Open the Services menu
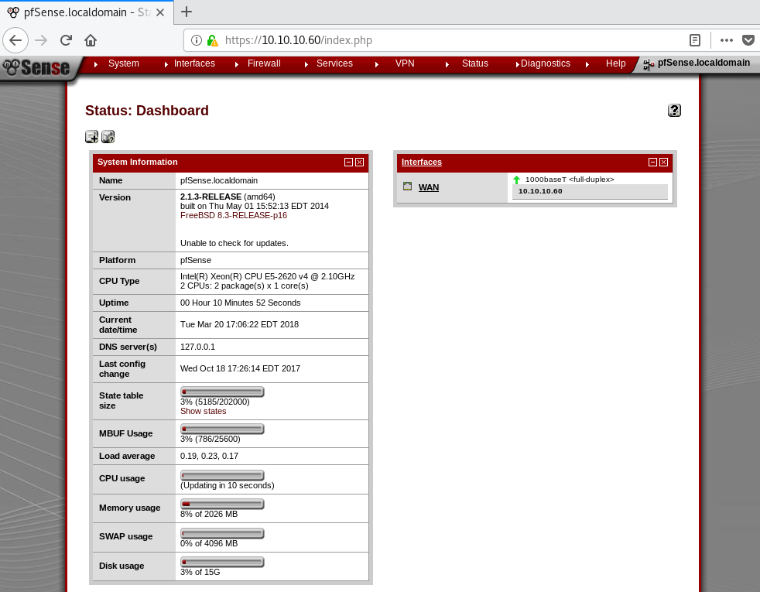This screenshot has width=760, height=592. tap(334, 63)
